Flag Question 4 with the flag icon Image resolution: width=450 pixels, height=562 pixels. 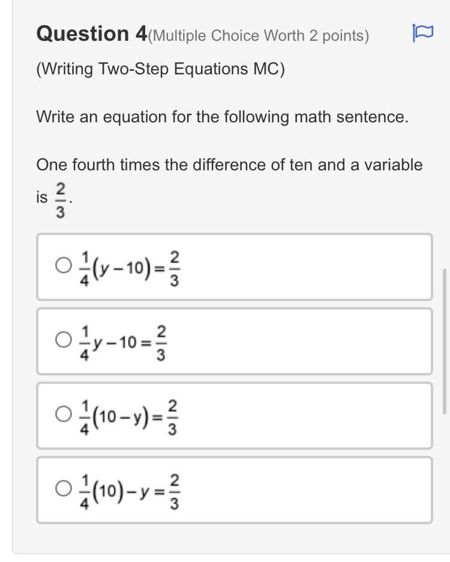coord(423,33)
